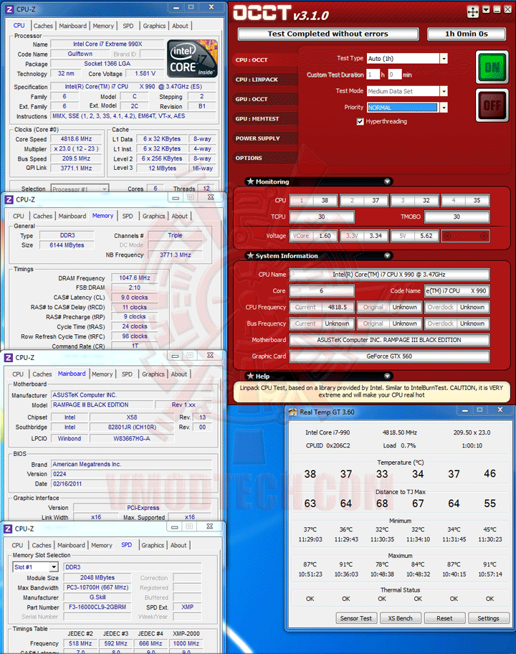The height and width of the screenshot is (654, 516).
Task: Open OPTIONS in OCCT sidebar
Action: pyautogui.click(x=265, y=158)
